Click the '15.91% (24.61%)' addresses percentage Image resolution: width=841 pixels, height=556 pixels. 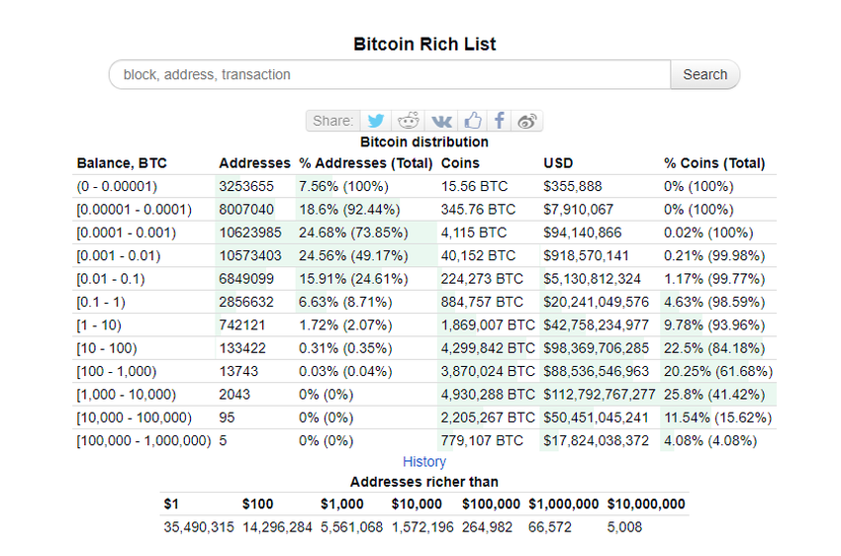pos(353,278)
